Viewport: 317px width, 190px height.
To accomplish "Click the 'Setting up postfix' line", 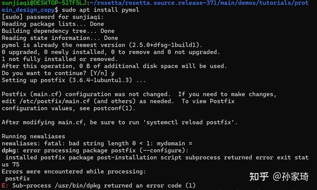I will point(74,80).
